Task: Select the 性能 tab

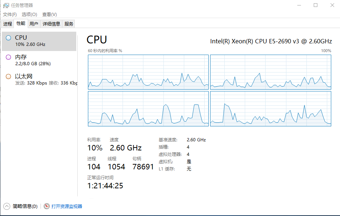Action: coord(21,24)
